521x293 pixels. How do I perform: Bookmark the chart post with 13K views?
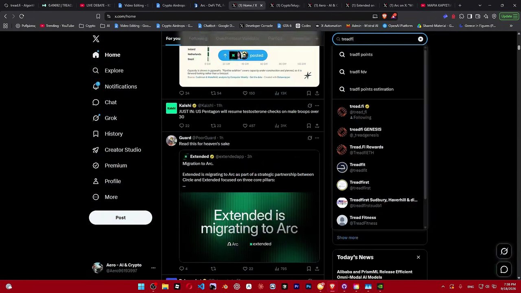click(x=309, y=93)
